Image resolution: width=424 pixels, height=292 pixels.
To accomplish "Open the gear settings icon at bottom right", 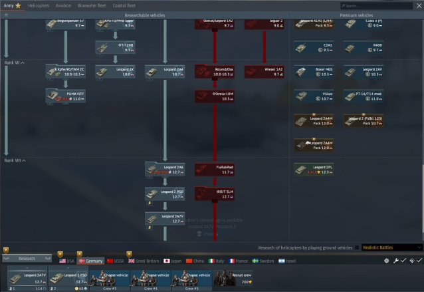I will [387, 261].
